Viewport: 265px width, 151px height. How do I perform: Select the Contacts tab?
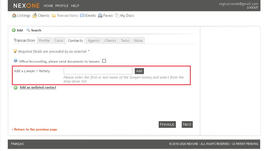tap(76, 41)
